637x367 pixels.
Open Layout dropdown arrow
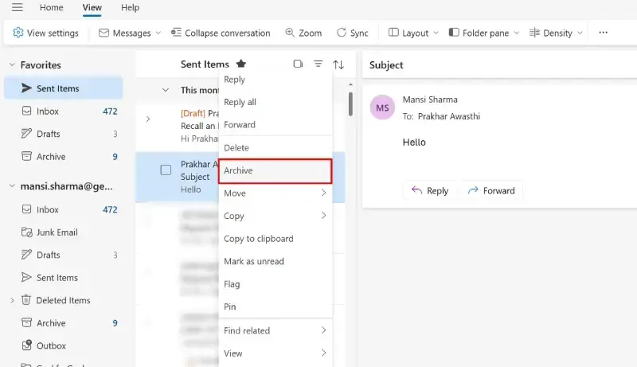(x=436, y=33)
